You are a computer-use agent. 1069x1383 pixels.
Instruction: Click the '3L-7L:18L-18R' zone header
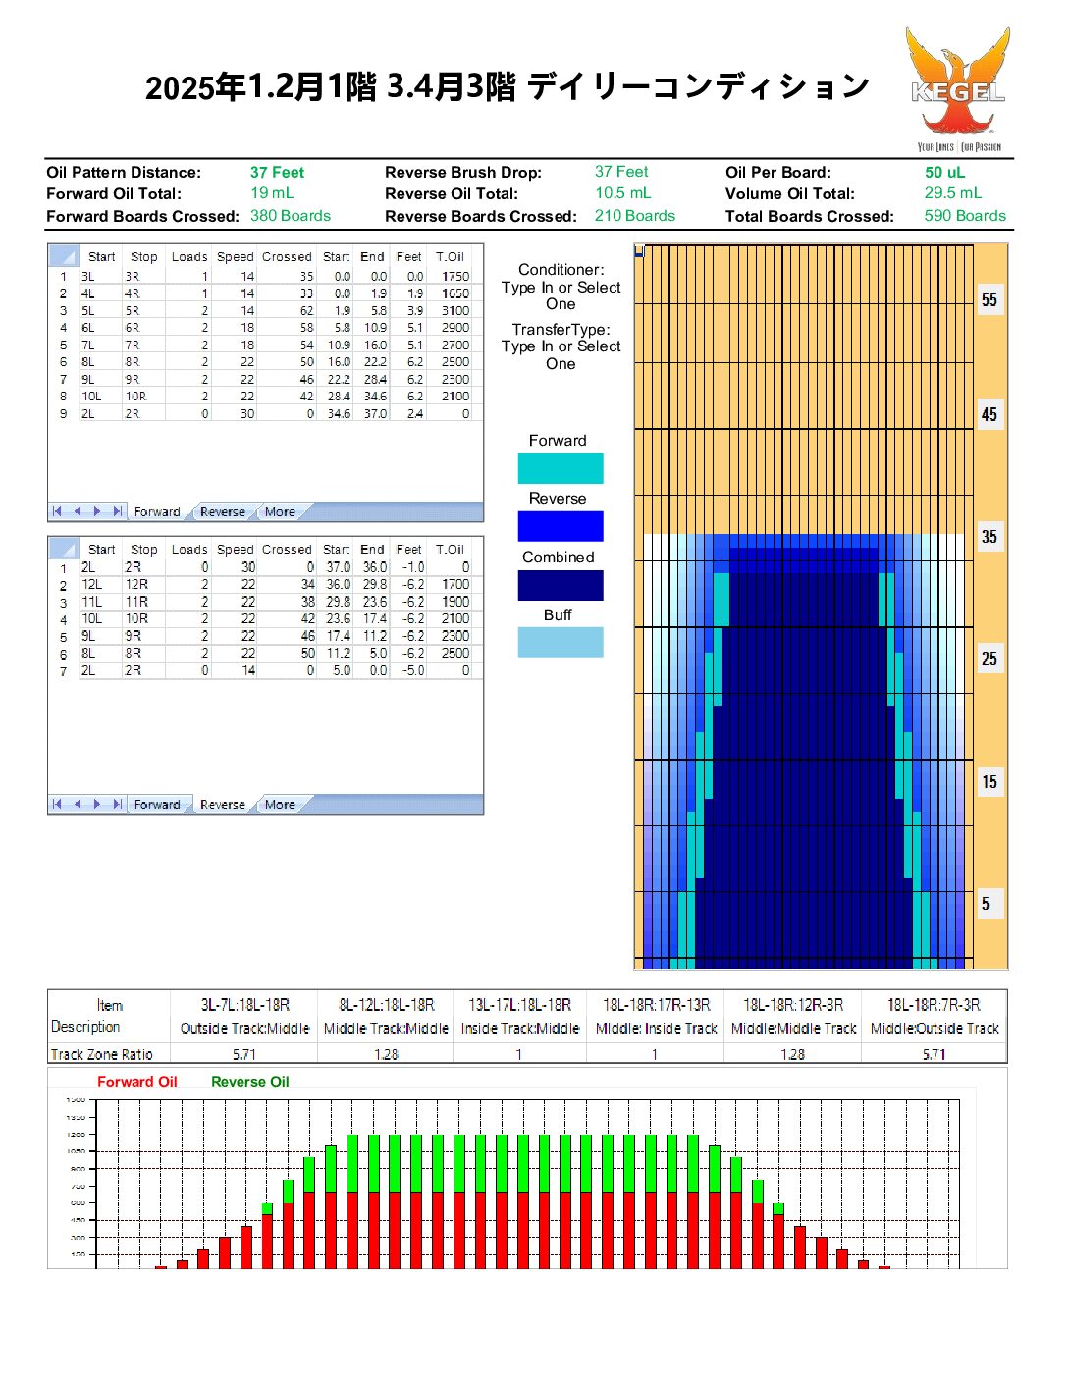click(x=244, y=1005)
